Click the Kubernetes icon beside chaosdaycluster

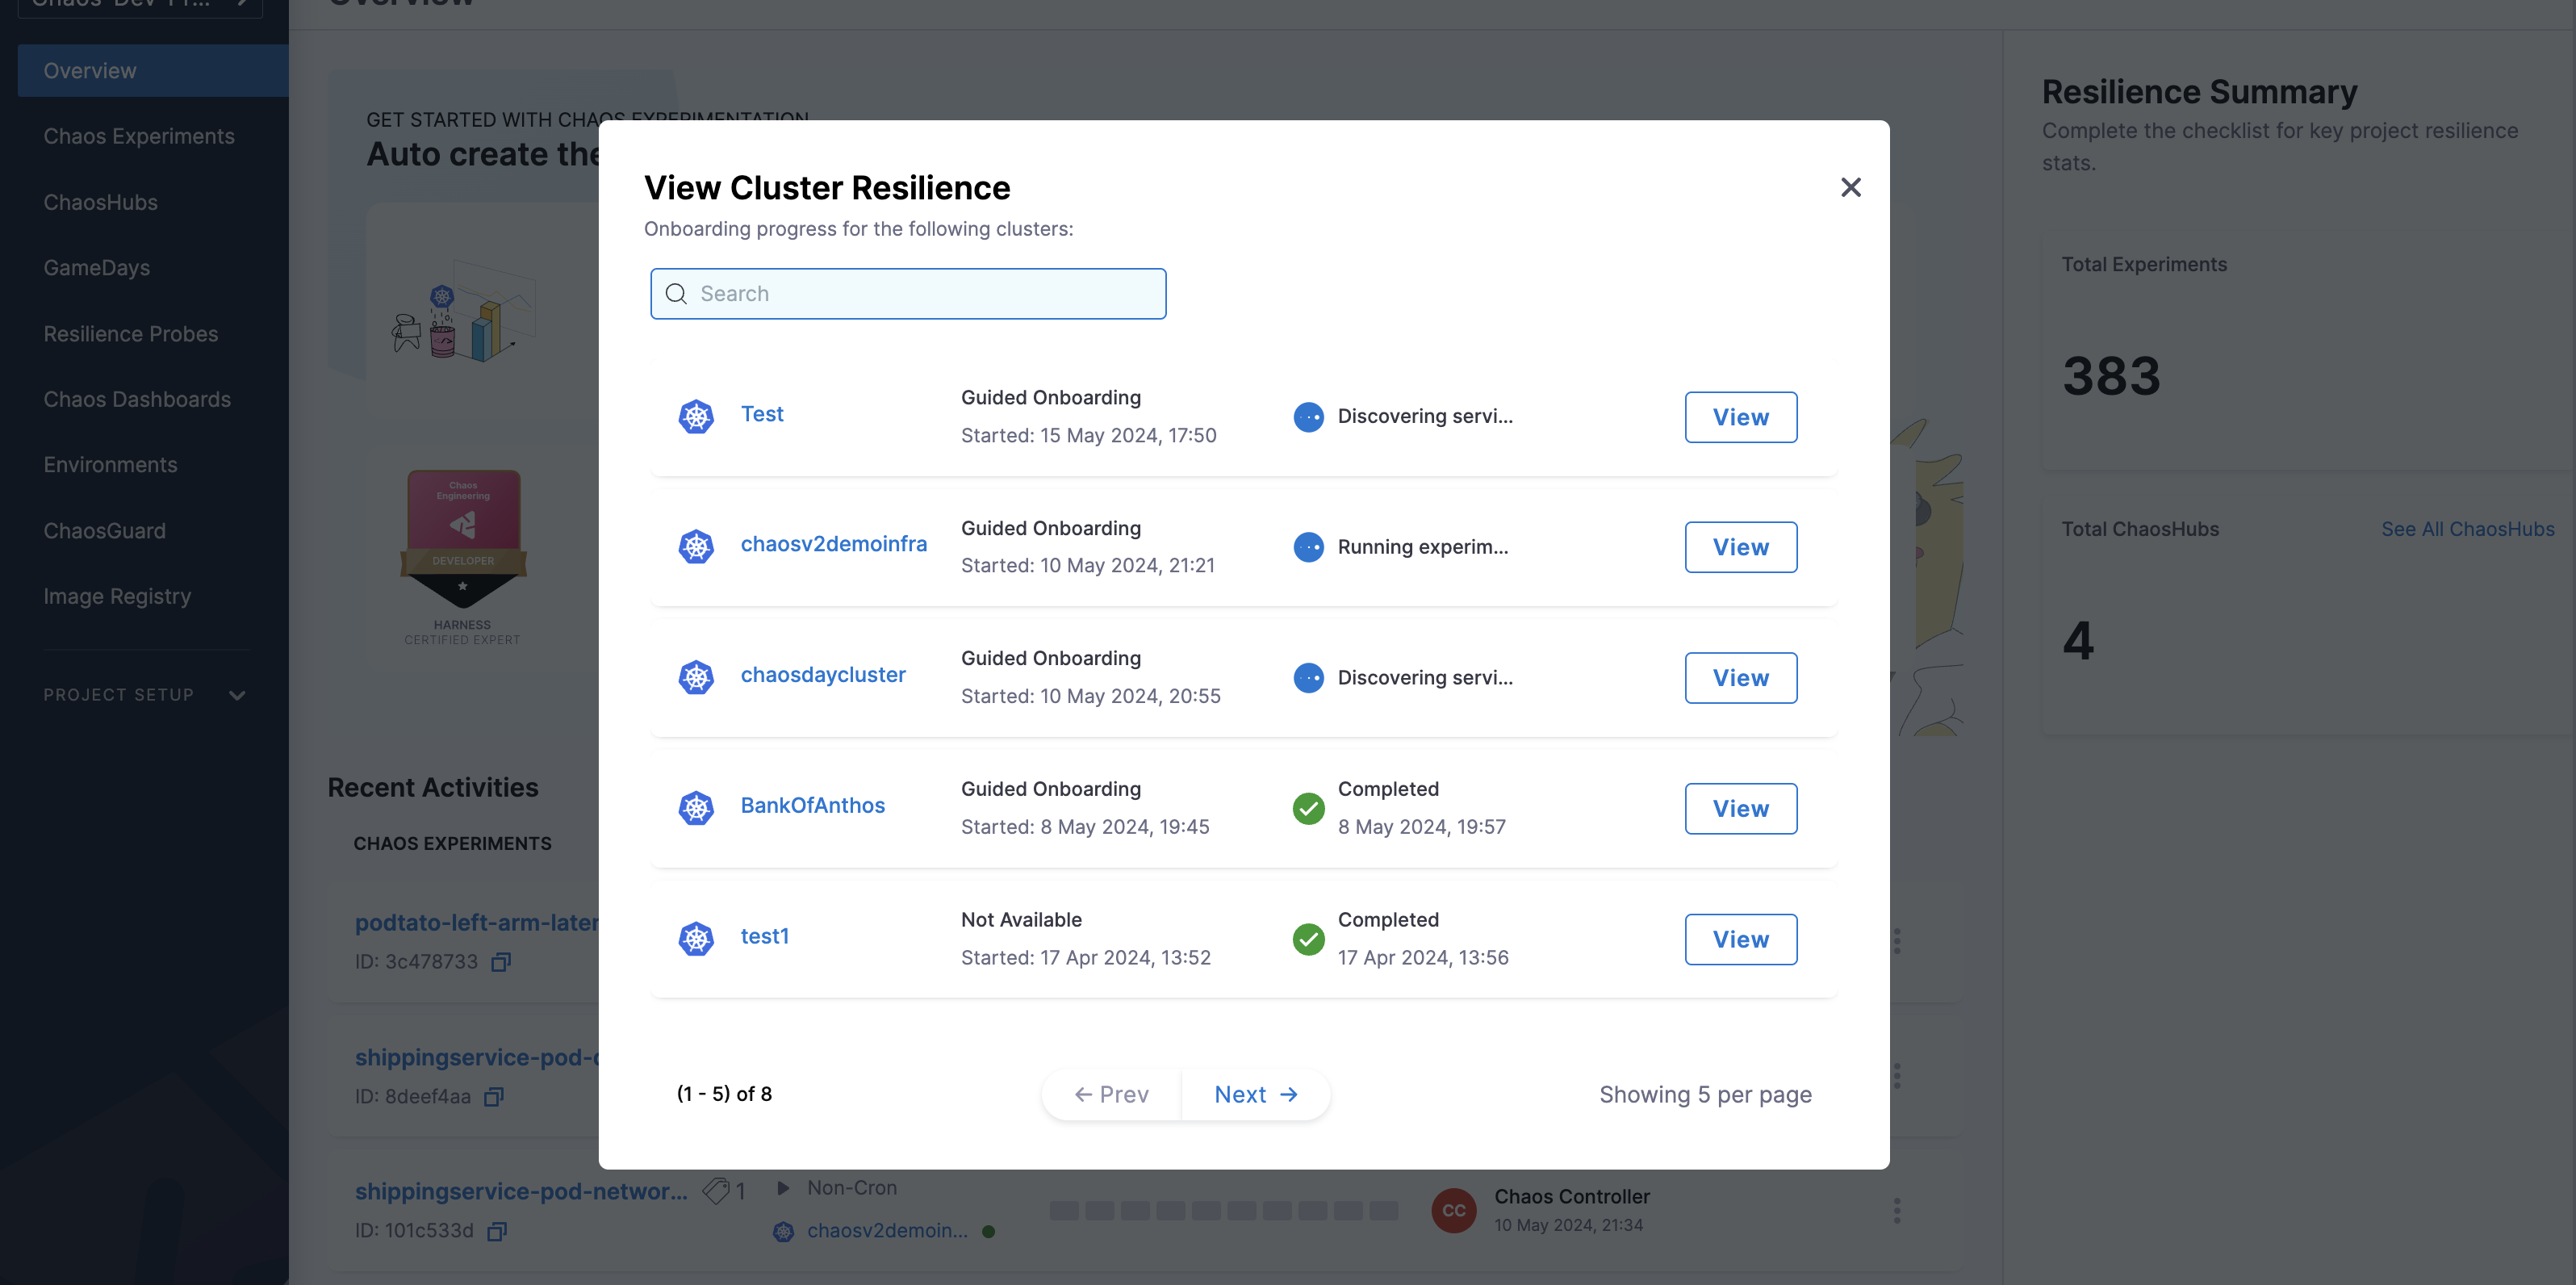[696, 677]
